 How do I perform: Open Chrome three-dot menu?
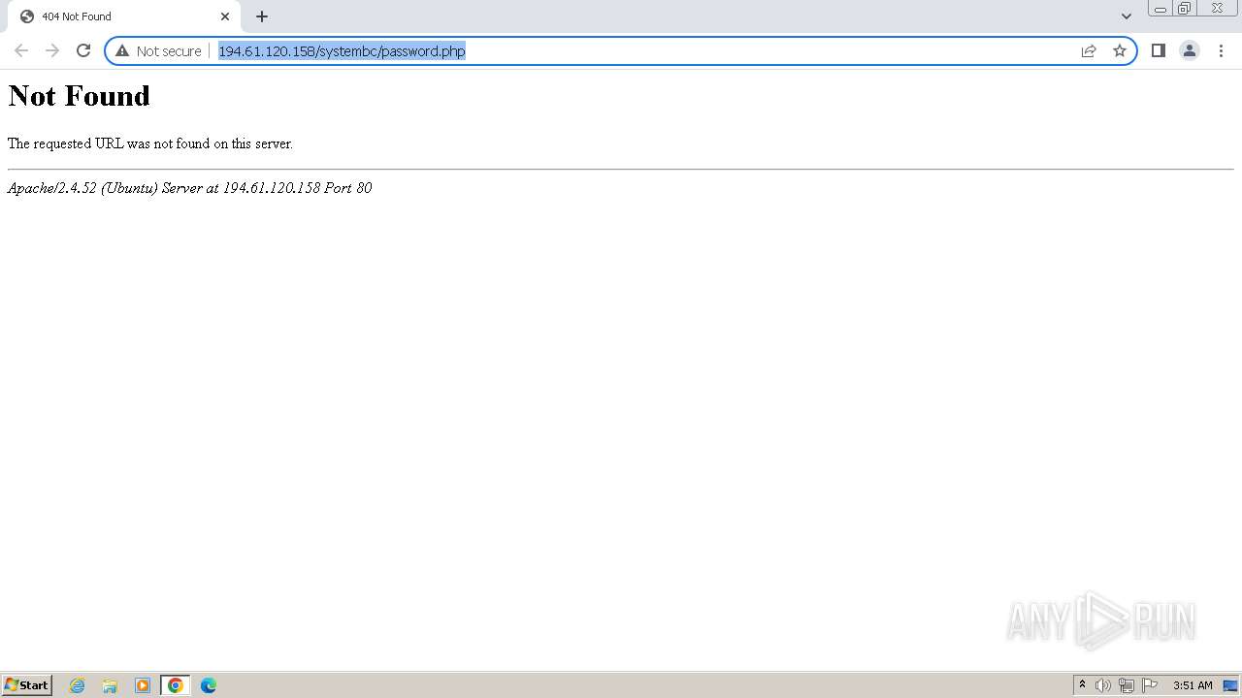(1221, 50)
